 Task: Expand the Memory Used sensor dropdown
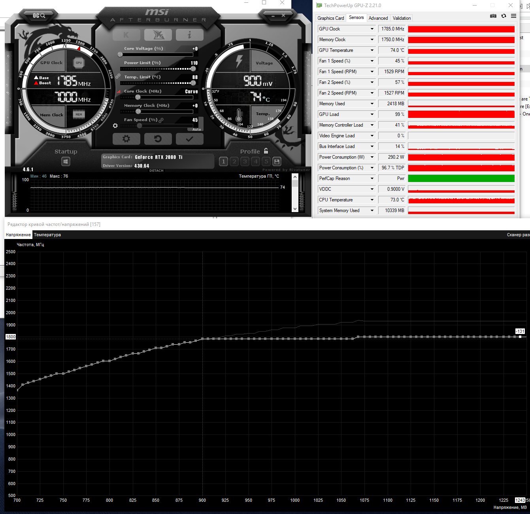tap(372, 104)
